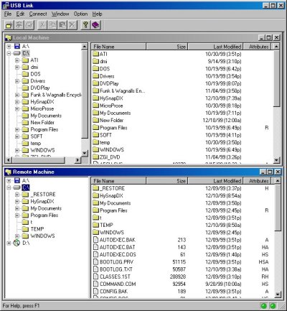
Task: Click the local tree horizontal scrollbar right arrow
Action: (x=77, y=160)
